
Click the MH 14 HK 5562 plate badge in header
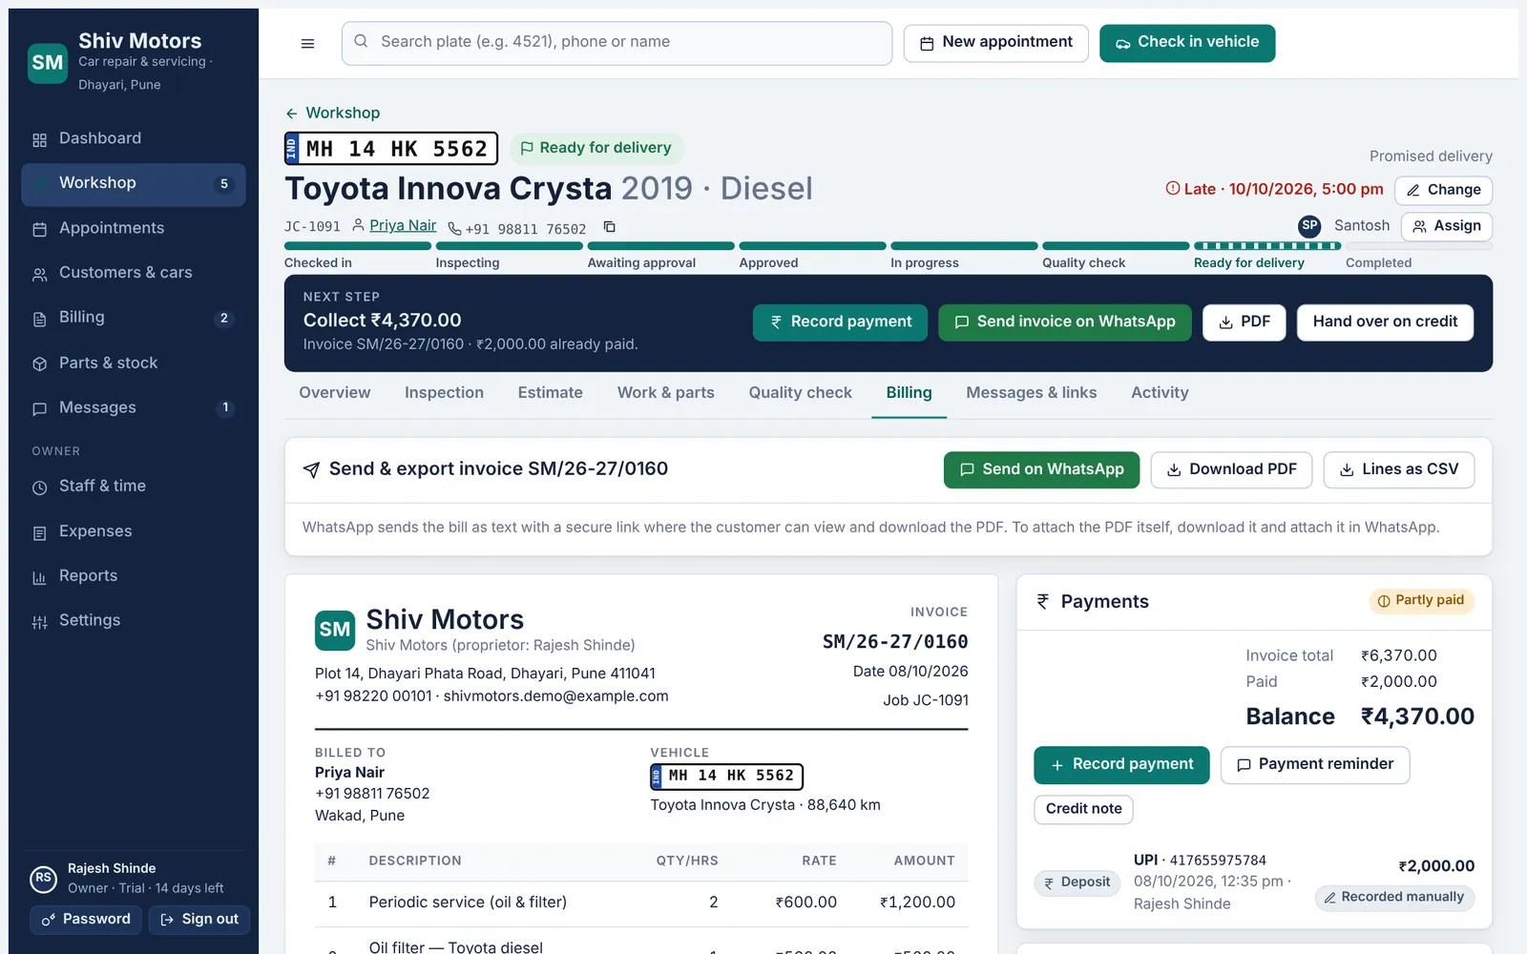point(391,149)
